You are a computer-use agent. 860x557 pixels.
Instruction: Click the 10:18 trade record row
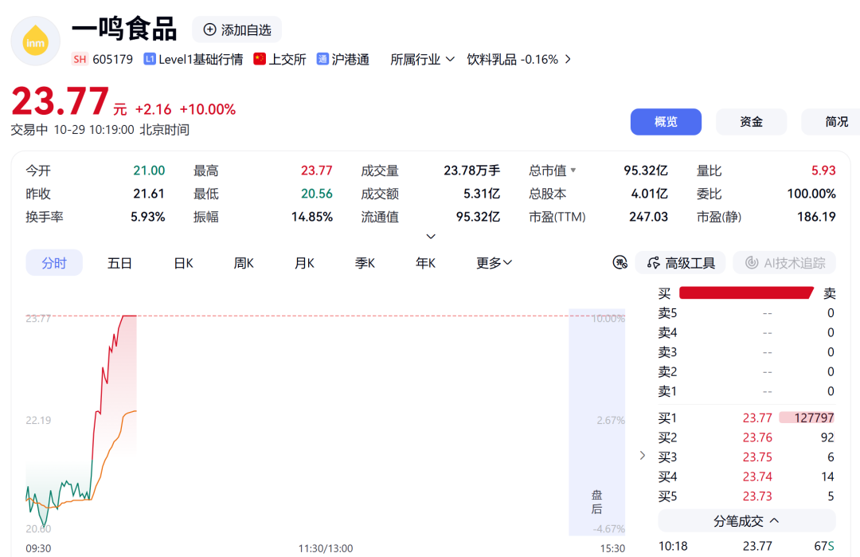click(746, 546)
